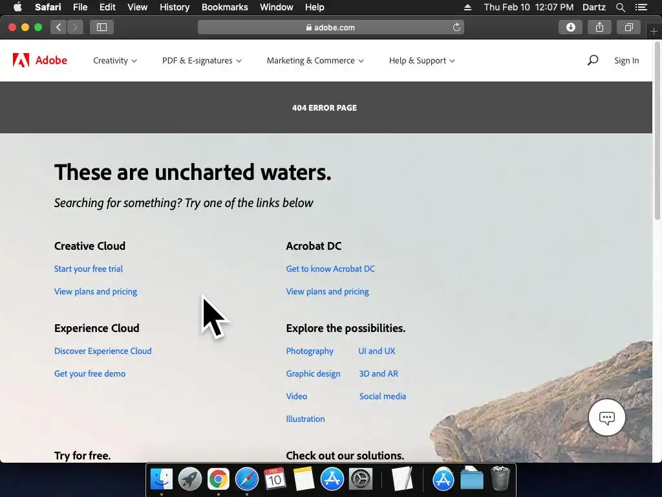Open the blue folder in Dock
This screenshot has width=662, height=497.
[x=471, y=478]
